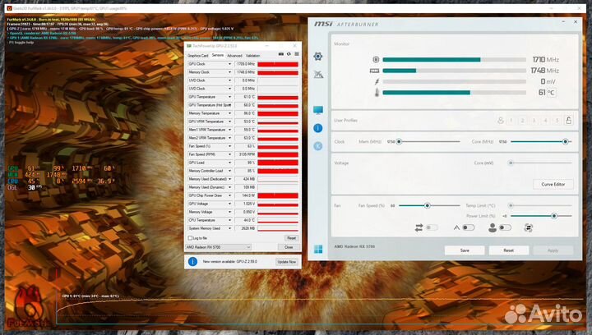The width and height of the screenshot is (592, 335).
Task: Toggle the automatic fan control switch
Action: [468, 227]
